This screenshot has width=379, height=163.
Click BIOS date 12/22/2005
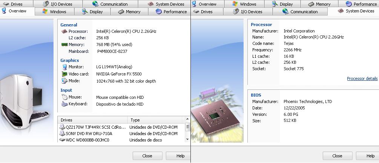294,108
